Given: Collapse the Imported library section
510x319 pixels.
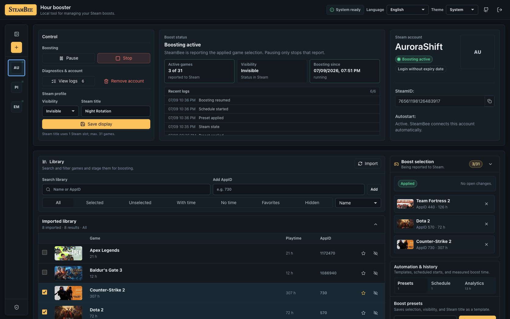Looking at the screenshot, I should (x=376, y=224).
